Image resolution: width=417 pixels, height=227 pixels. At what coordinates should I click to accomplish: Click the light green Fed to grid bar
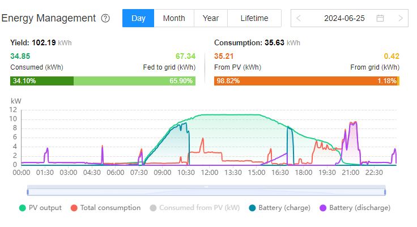[134, 81]
